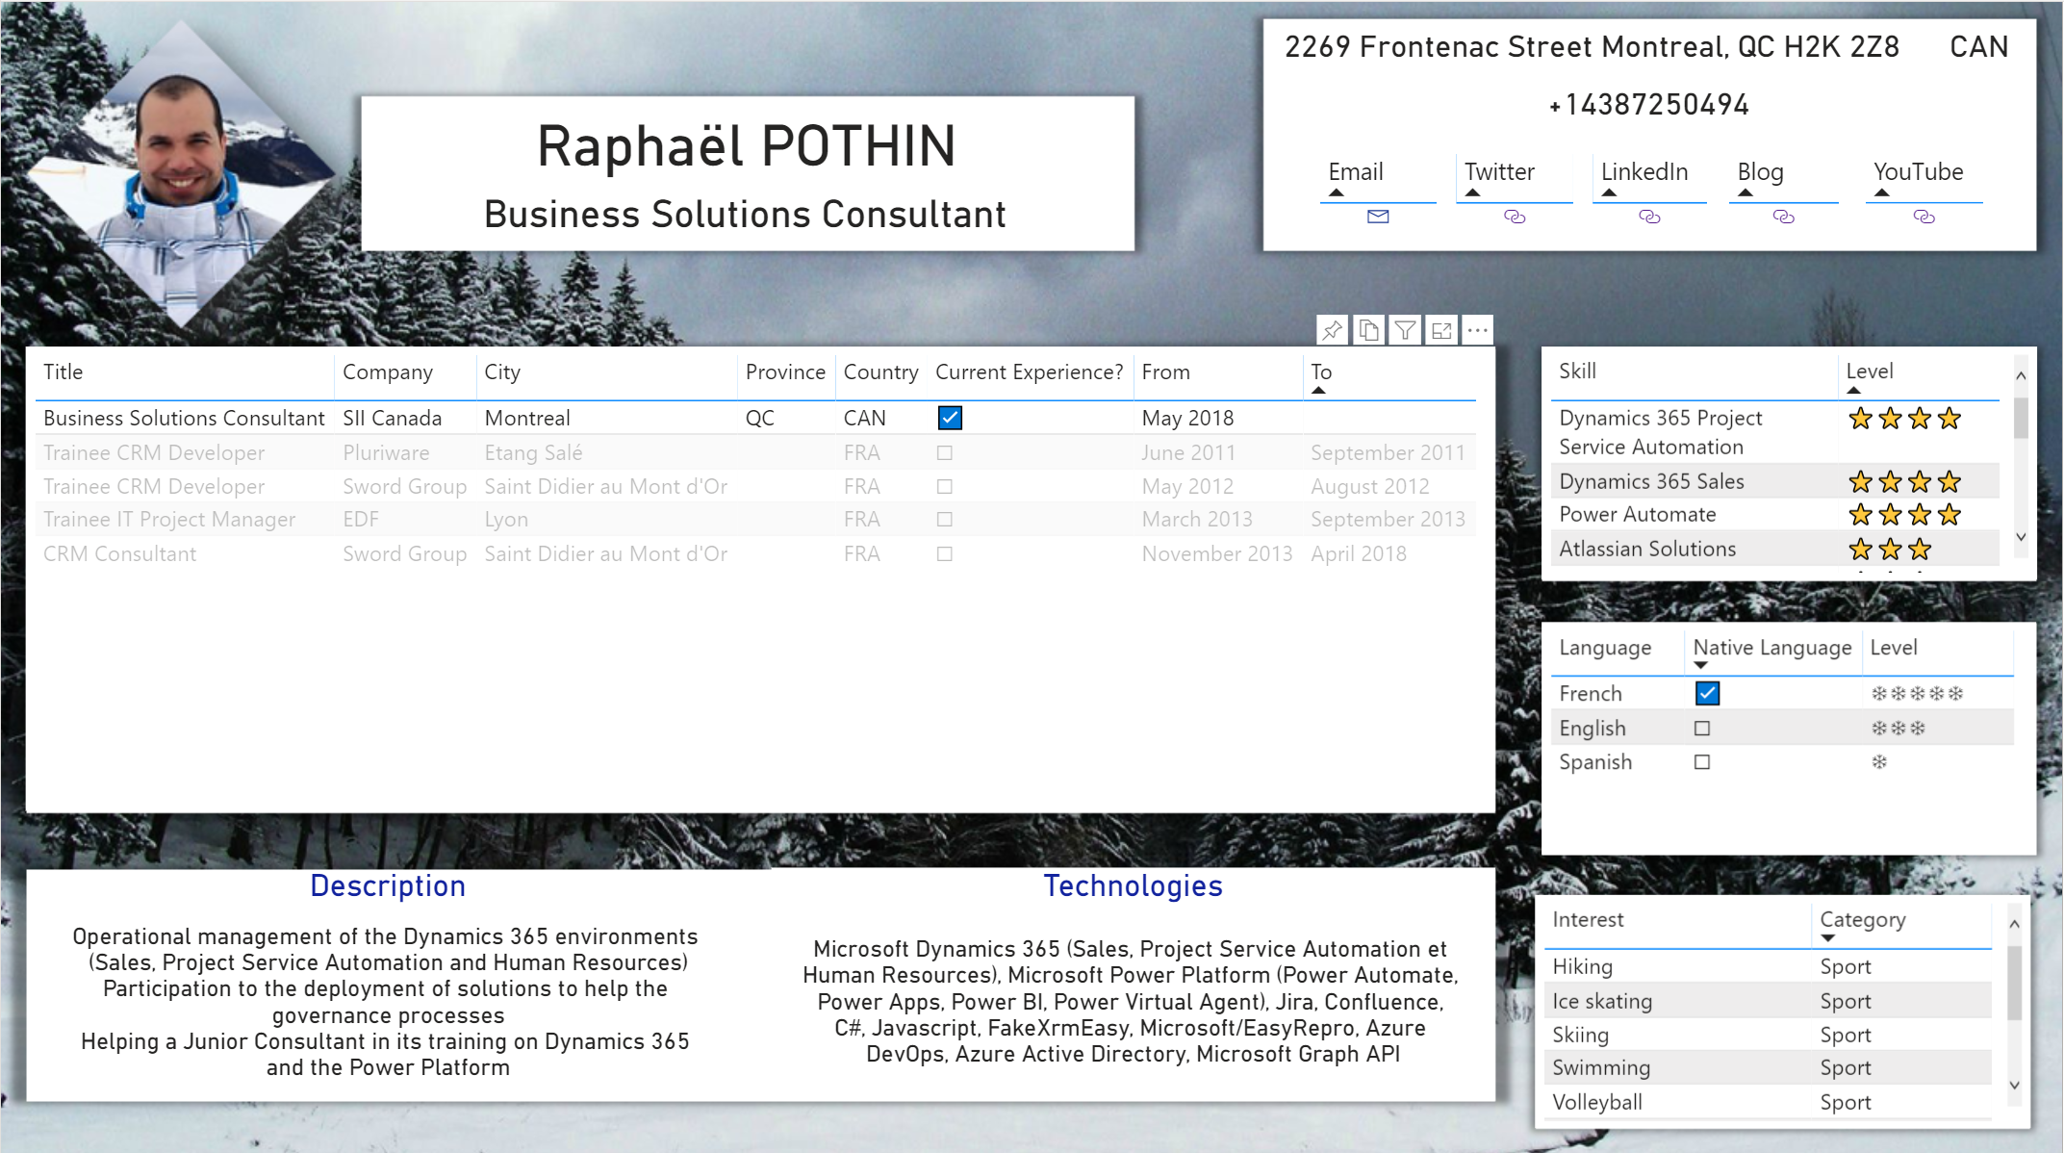The width and height of the screenshot is (2064, 1153).
Task: Click the profile photo of Raphaël
Action: [181, 173]
